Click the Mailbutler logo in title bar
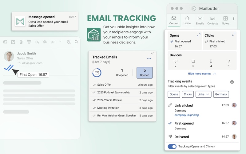This screenshot has width=246, height=154. click(x=194, y=9)
